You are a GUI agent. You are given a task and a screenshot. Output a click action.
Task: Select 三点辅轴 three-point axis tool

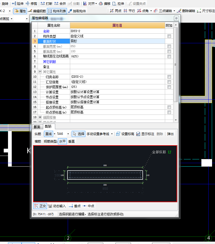point(163,11)
